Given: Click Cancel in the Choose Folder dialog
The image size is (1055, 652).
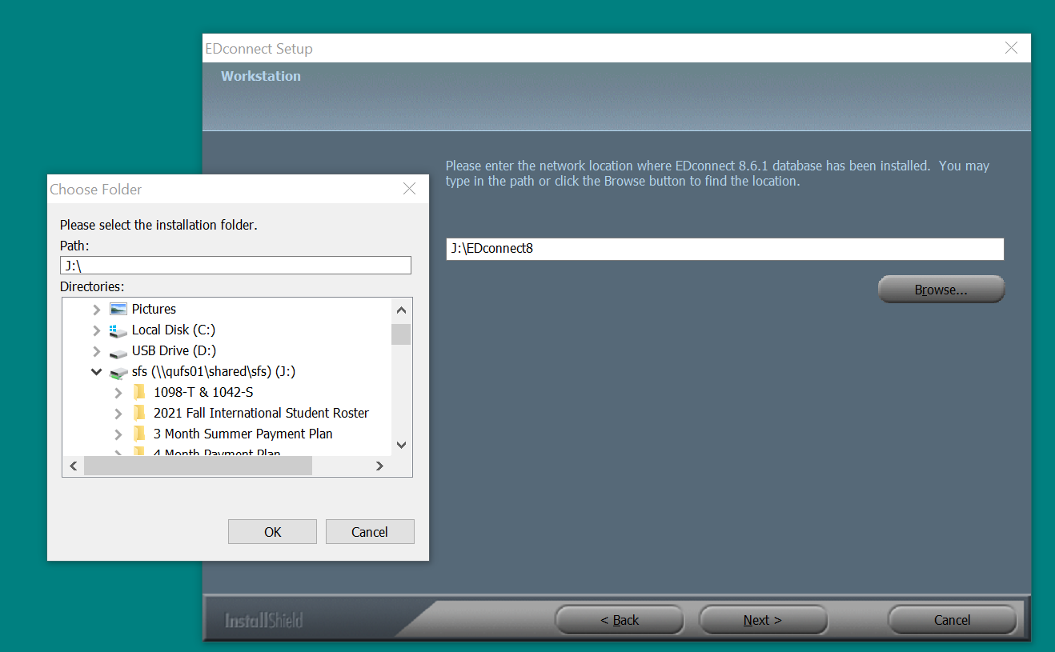Looking at the screenshot, I should tap(370, 532).
